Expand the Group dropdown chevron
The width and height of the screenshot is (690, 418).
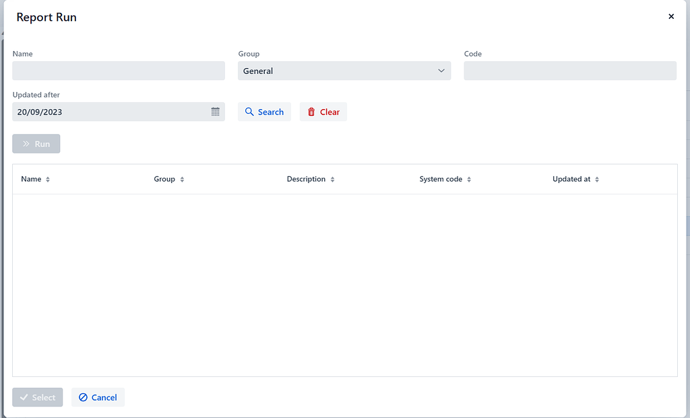pos(441,71)
